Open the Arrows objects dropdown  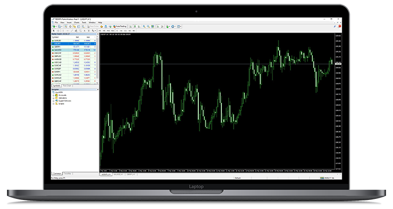pos(94,30)
